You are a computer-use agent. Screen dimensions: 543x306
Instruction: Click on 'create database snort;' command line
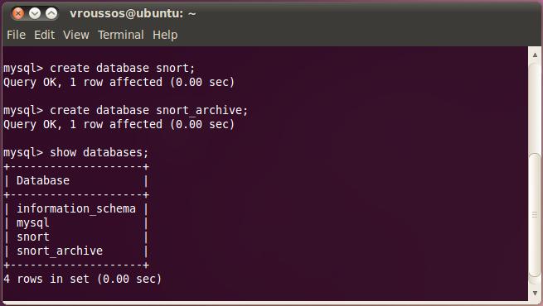coord(99,68)
